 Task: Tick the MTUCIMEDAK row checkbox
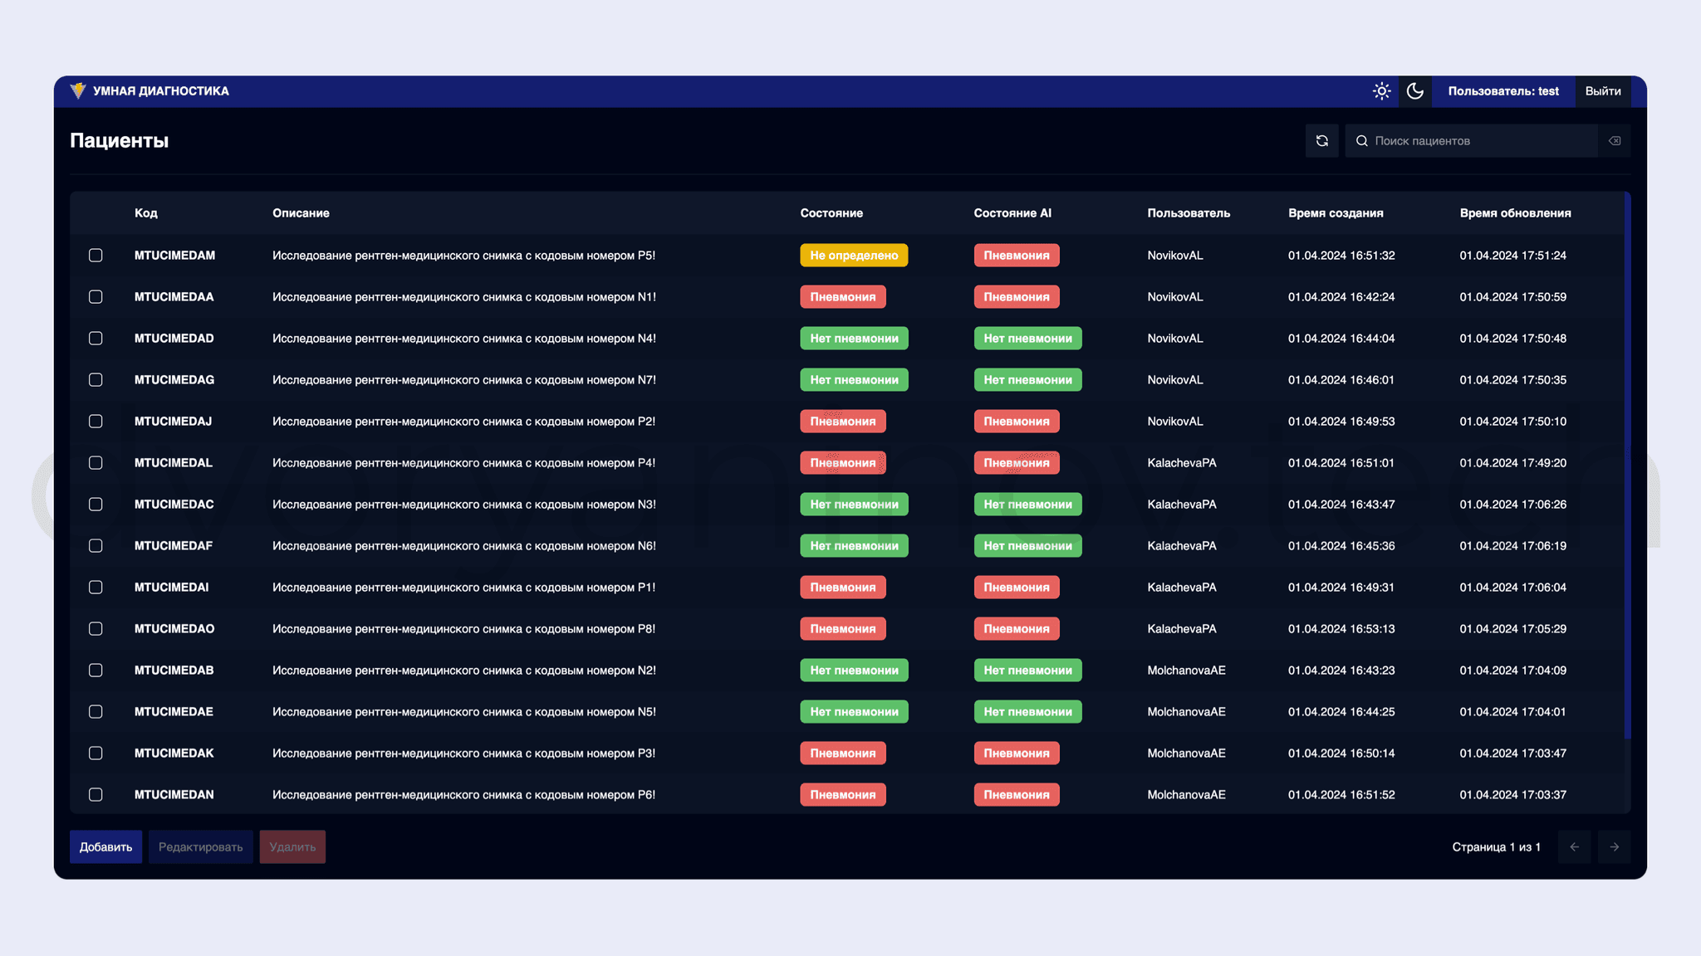(96, 754)
